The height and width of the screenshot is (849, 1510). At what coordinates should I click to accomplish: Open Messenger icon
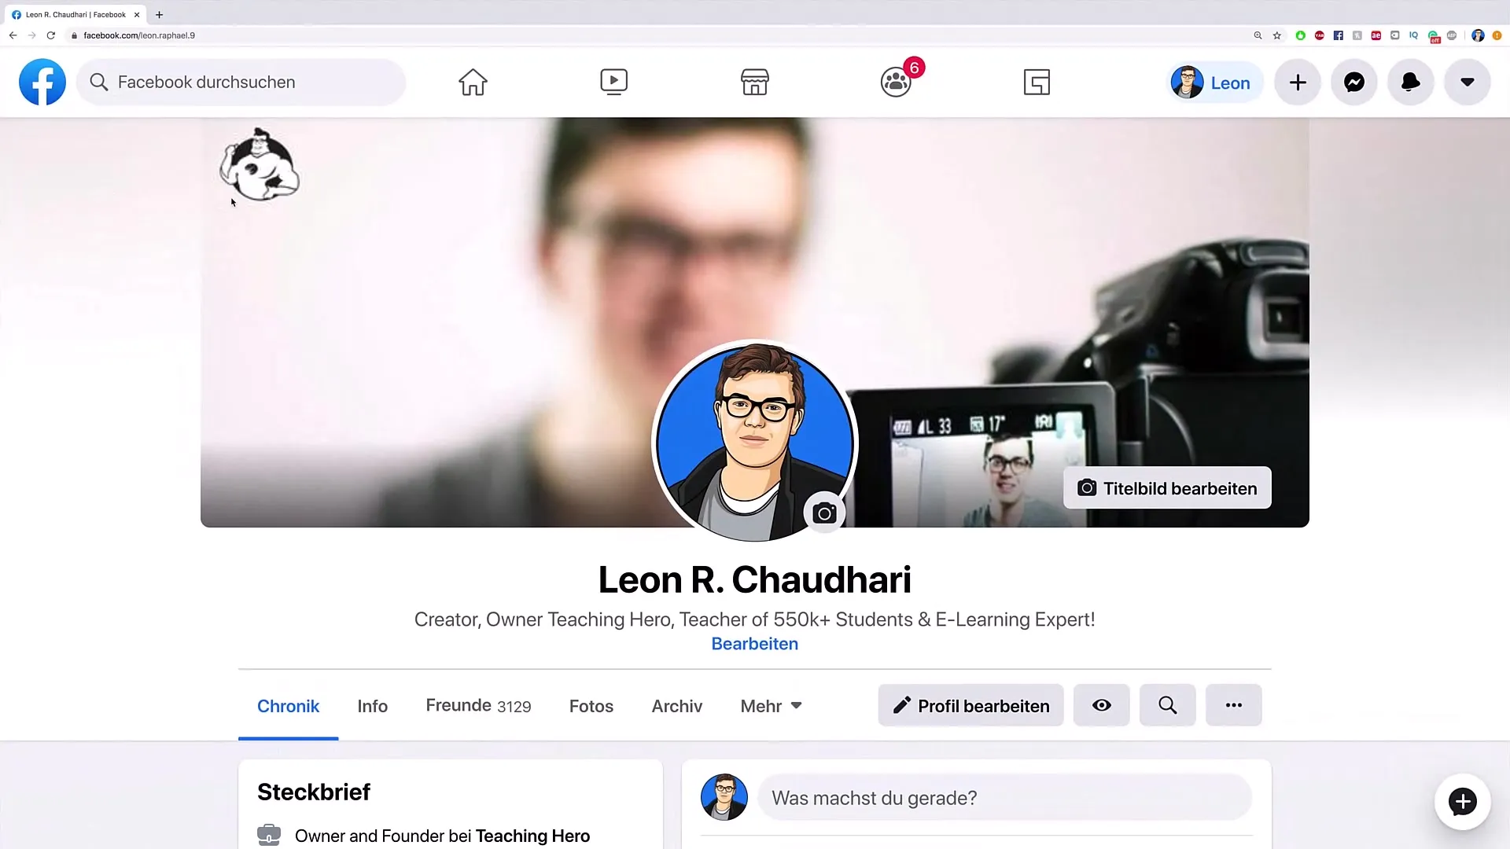pyautogui.click(x=1354, y=82)
